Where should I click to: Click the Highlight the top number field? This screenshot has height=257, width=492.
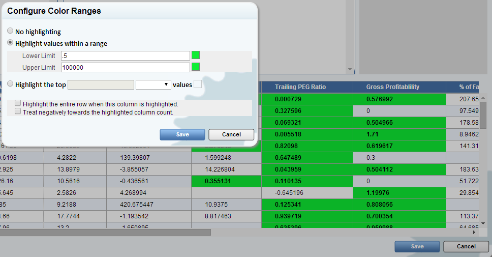coord(101,84)
